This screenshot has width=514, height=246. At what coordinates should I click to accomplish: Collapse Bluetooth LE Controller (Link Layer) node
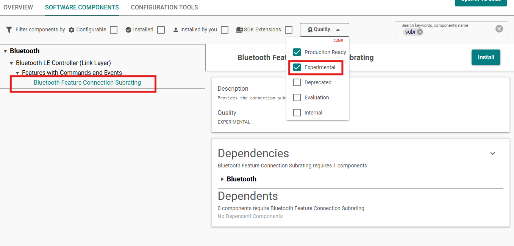point(11,63)
